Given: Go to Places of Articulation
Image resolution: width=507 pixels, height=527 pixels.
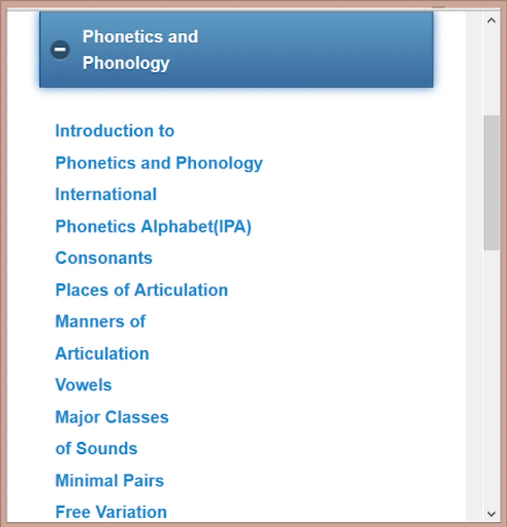Looking at the screenshot, I should 141,290.
